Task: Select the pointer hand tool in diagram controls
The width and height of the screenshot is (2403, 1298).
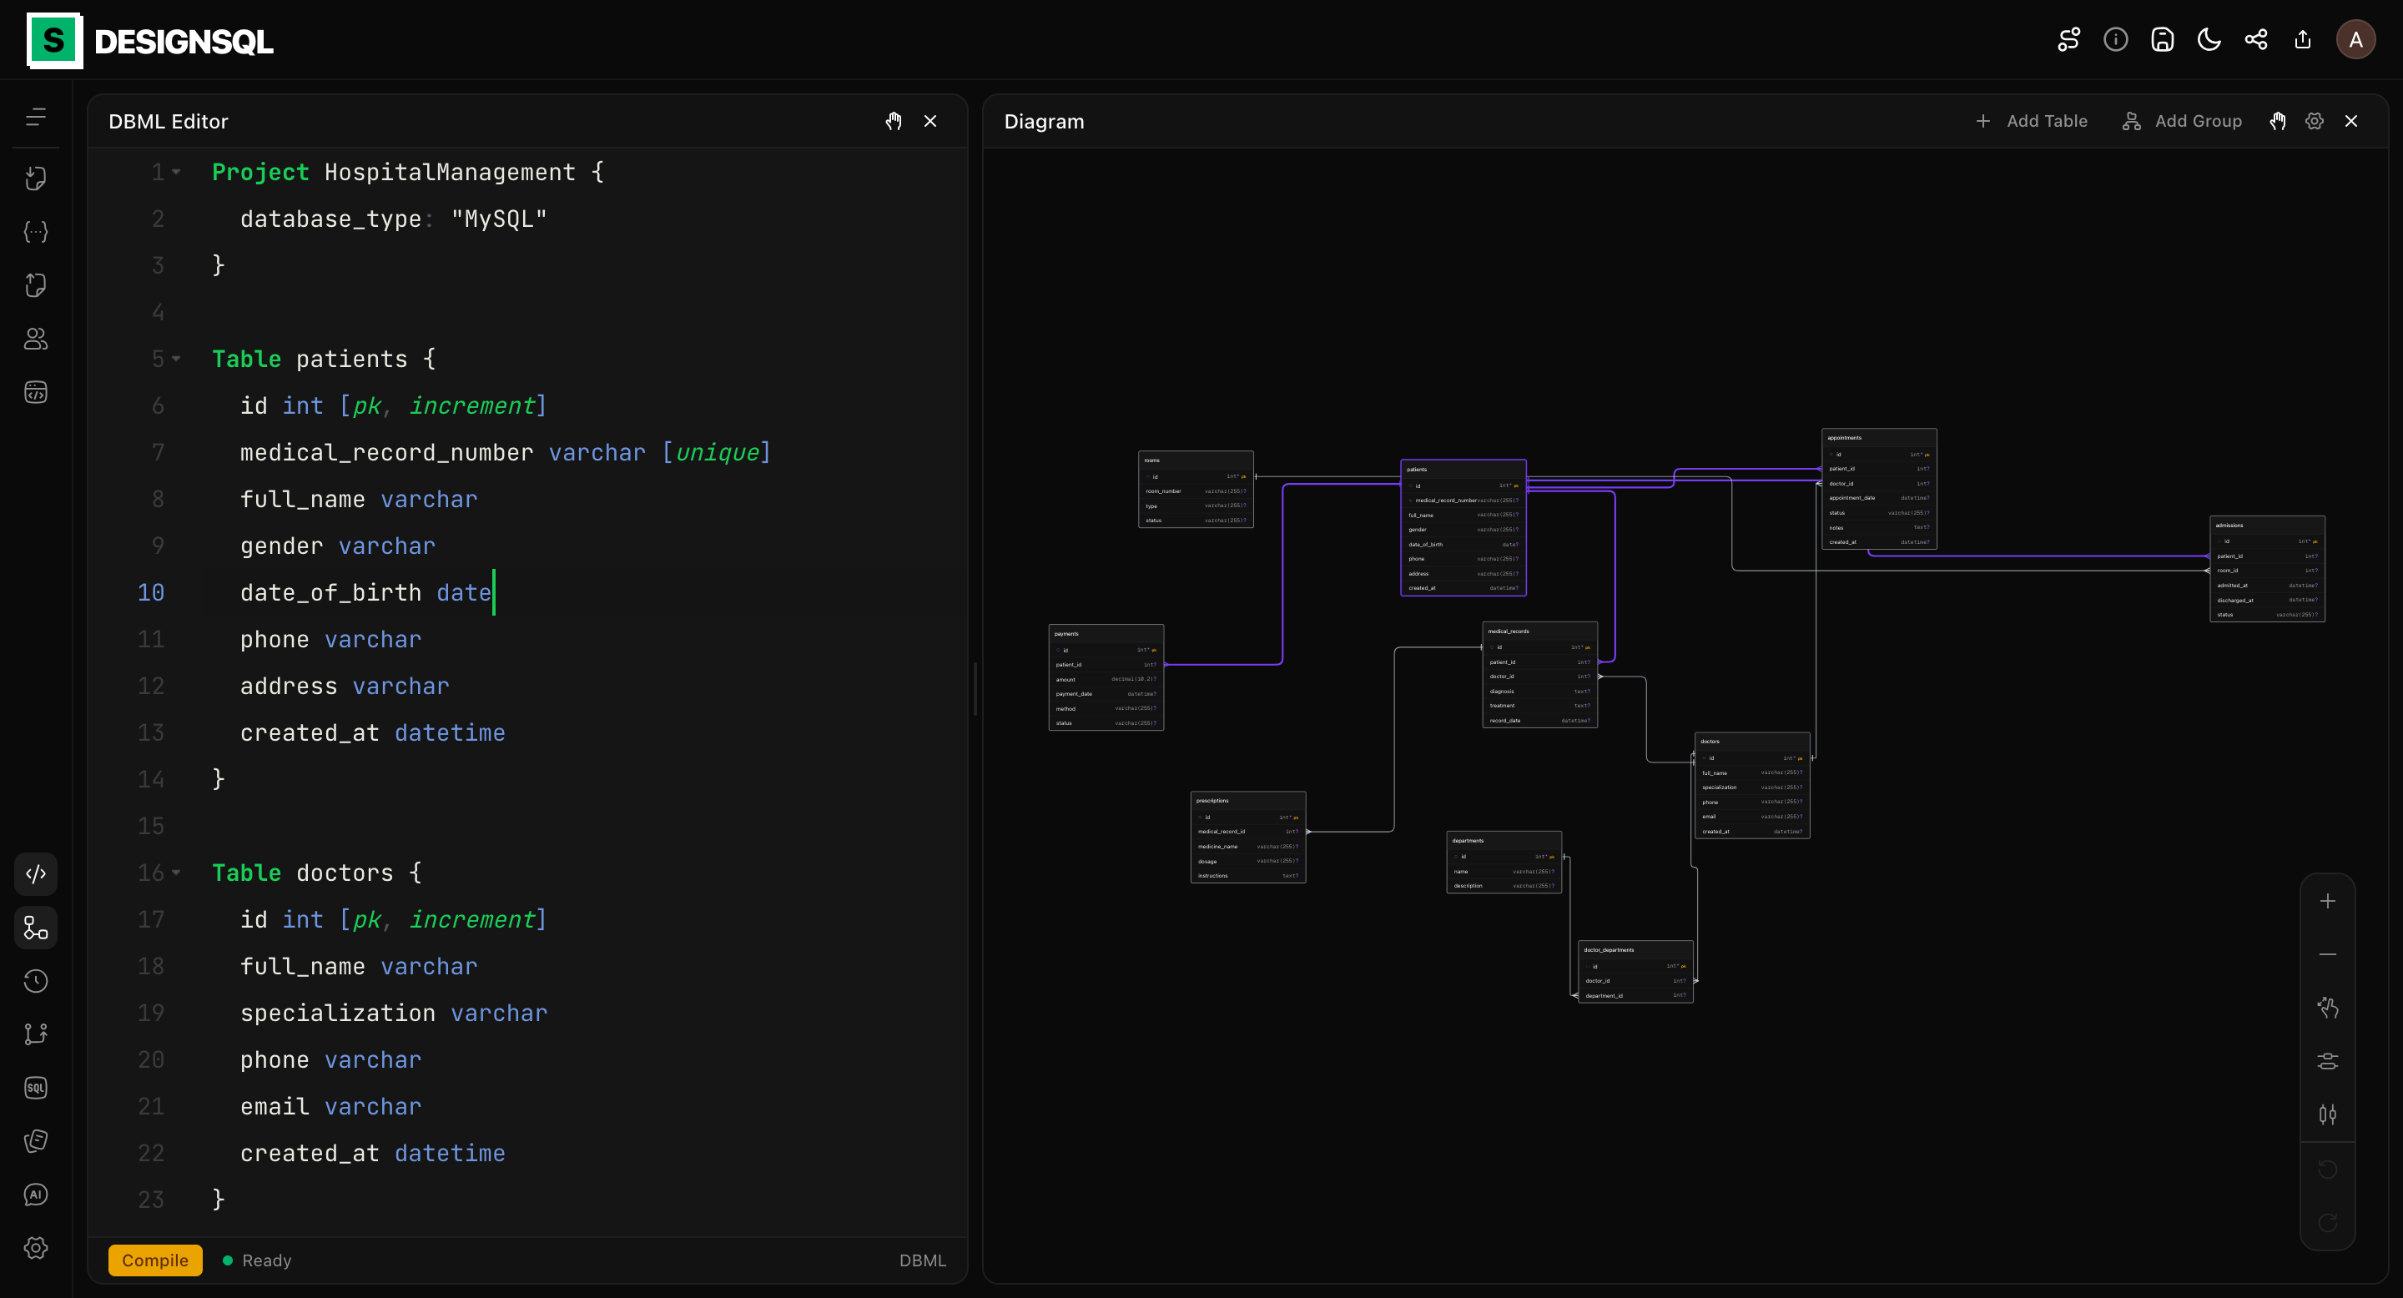Action: (x=2327, y=1007)
